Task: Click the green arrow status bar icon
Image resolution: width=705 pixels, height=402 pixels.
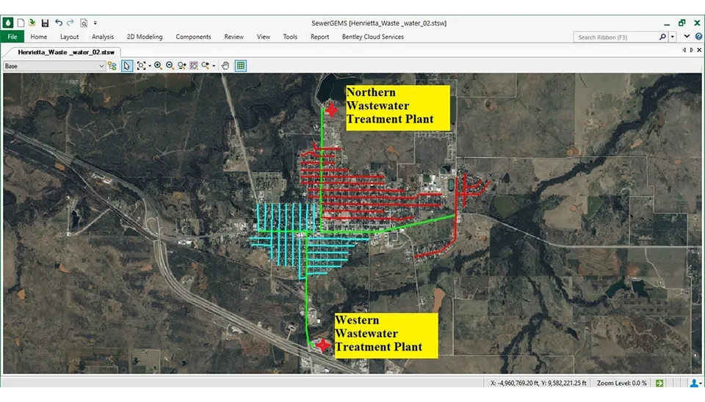Action: click(x=659, y=383)
